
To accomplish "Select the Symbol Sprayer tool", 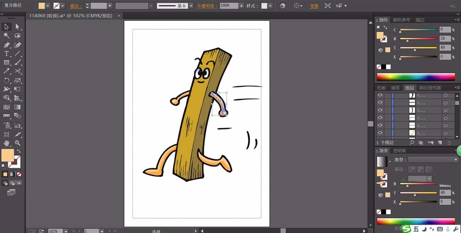I will 6,125.
